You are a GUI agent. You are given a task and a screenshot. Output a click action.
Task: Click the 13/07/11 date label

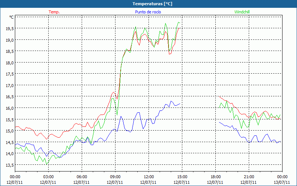point(282,182)
